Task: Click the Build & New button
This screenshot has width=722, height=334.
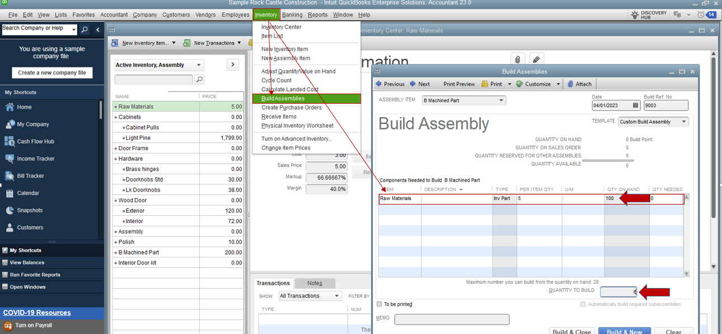Action: pos(625,331)
